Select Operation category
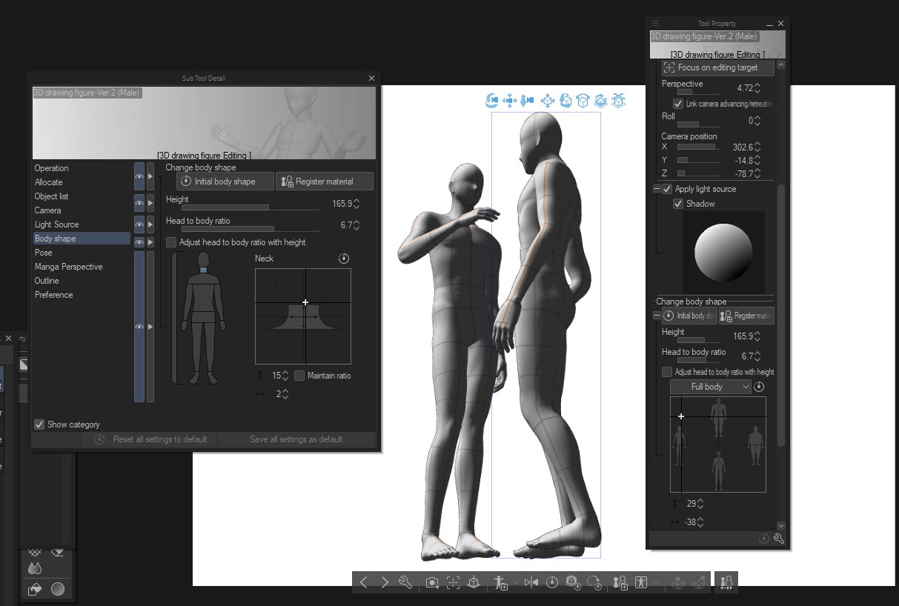The height and width of the screenshot is (606, 899). pyautogui.click(x=51, y=168)
